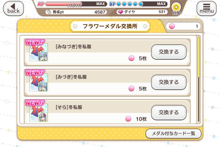Screen dimensions: 220x147
Task: Click the ダイヤ balance field
Action: click(142, 12)
